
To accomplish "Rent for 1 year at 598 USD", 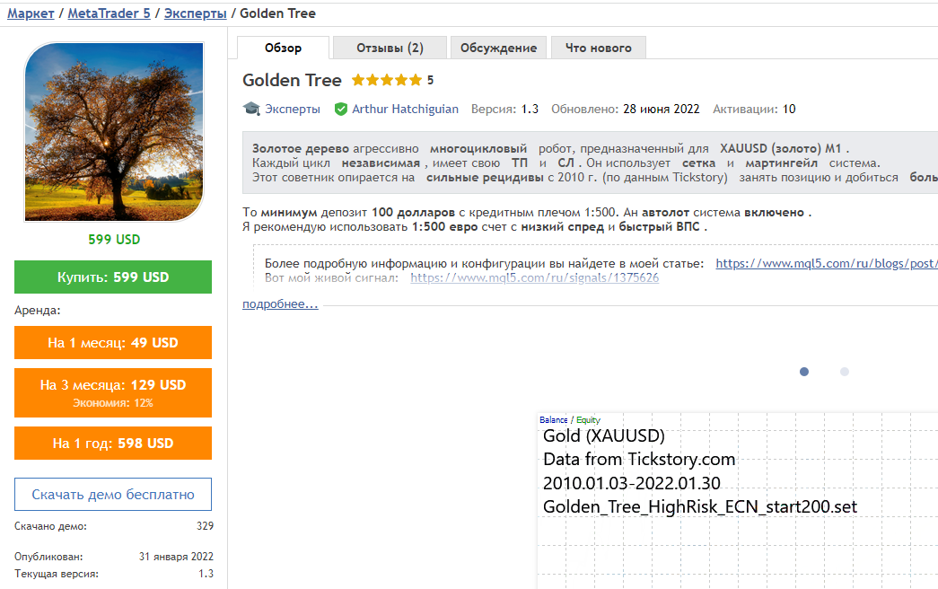I will tap(113, 444).
